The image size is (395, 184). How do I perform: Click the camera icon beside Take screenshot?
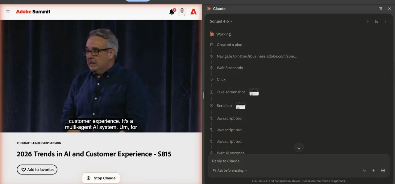pos(211,92)
